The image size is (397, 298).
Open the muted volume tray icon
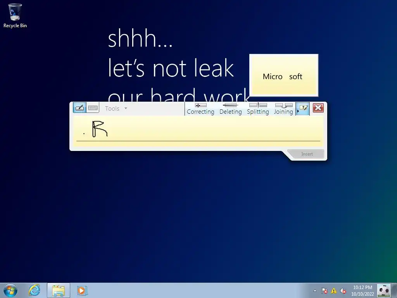pos(343,291)
